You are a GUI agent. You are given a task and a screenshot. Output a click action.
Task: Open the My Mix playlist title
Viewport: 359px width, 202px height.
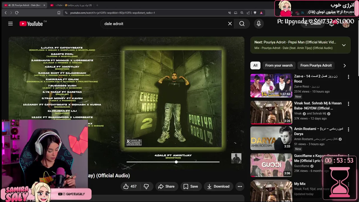pos(300,184)
